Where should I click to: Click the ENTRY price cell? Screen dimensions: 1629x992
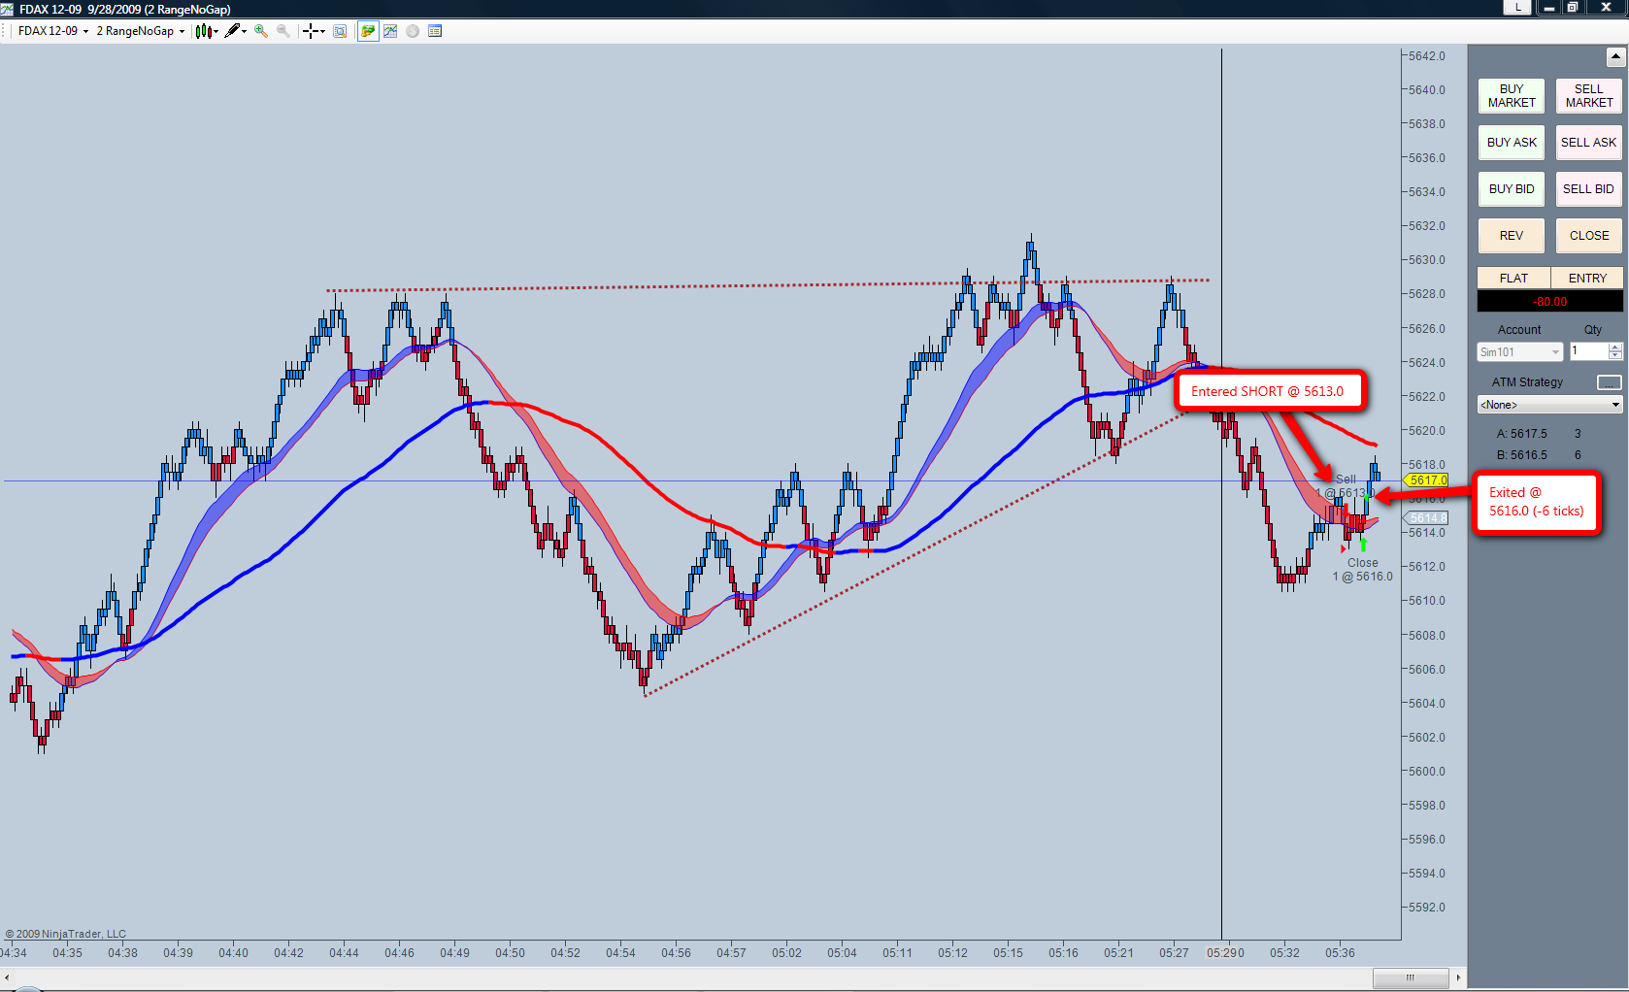tap(1587, 279)
